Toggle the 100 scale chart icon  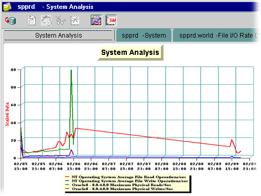[111, 20]
